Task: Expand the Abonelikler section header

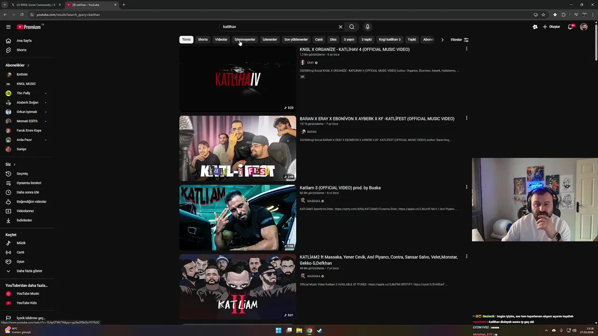Action: click(17, 65)
